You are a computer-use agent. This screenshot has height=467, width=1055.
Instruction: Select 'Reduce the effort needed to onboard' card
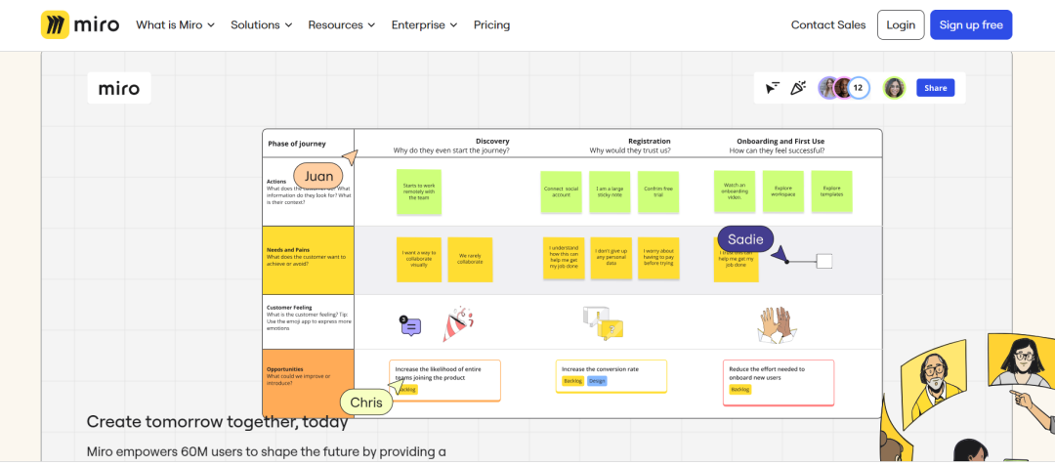[779, 382]
